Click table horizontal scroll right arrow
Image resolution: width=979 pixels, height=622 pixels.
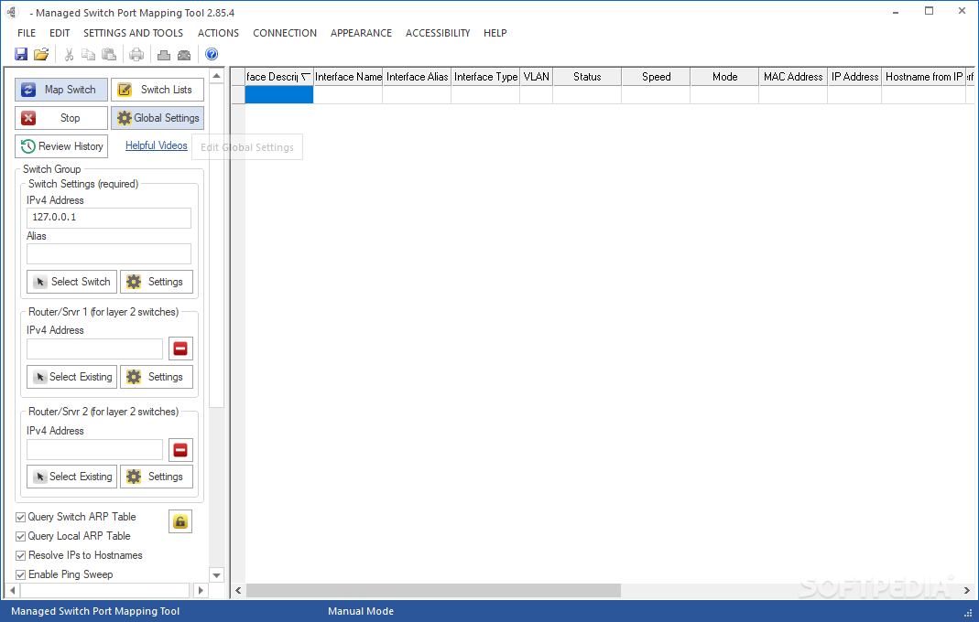pos(966,590)
